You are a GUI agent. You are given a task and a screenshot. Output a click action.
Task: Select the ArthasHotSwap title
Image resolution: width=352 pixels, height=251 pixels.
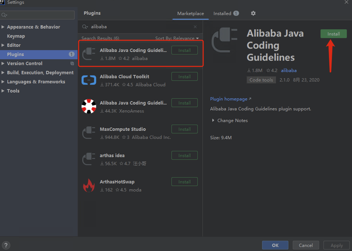point(117,182)
